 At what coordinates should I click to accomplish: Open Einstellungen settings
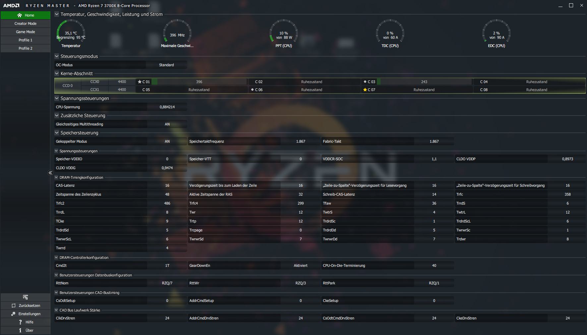coord(26,314)
